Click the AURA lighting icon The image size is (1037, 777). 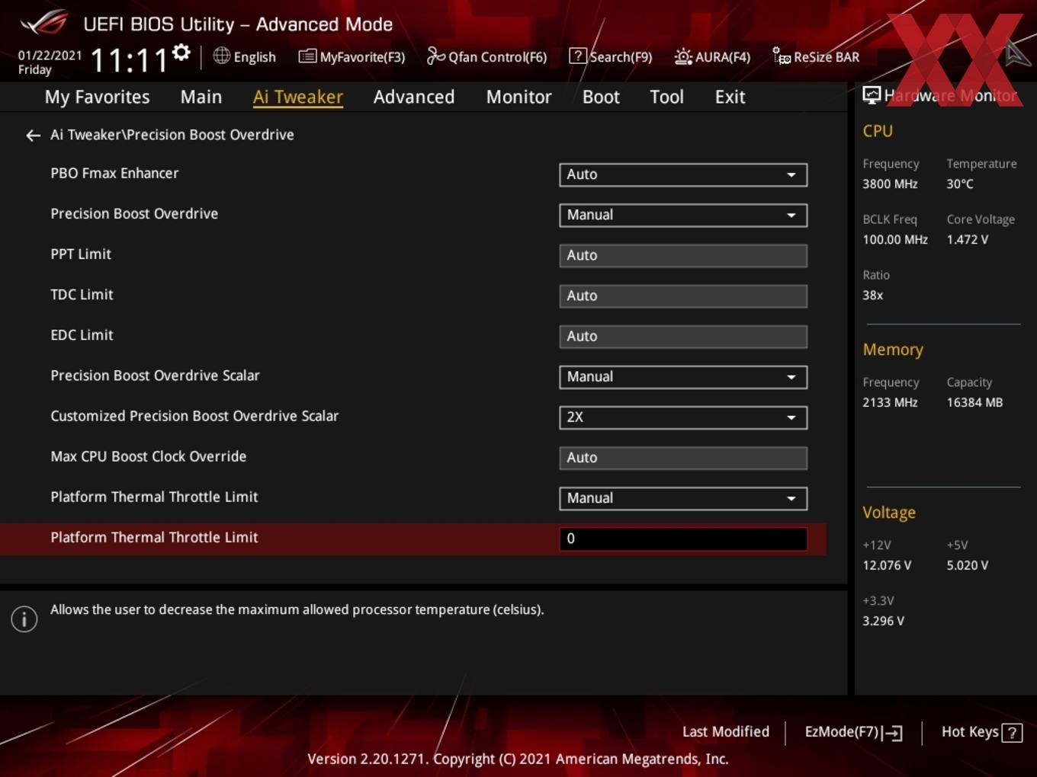click(x=683, y=56)
